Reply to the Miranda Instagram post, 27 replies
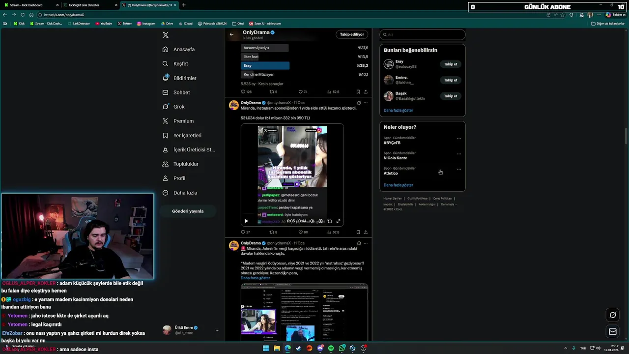Viewport: 629px width, 354px height. pos(245,232)
